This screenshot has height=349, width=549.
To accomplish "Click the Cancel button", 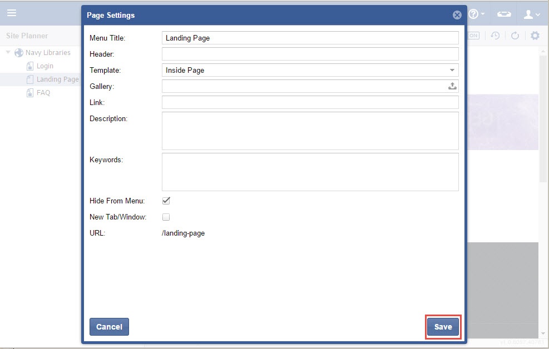I will pyautogui.click(x=109, y=327).
